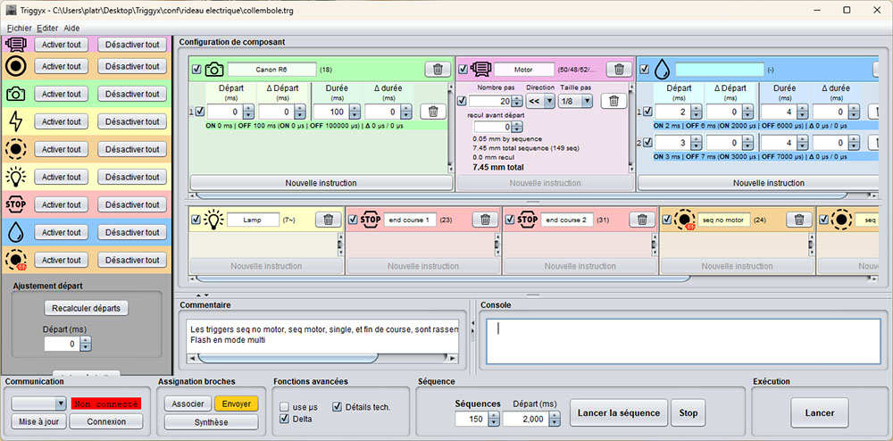
Task: Toggle the 'use µs' checkbox
Action: 285,407
